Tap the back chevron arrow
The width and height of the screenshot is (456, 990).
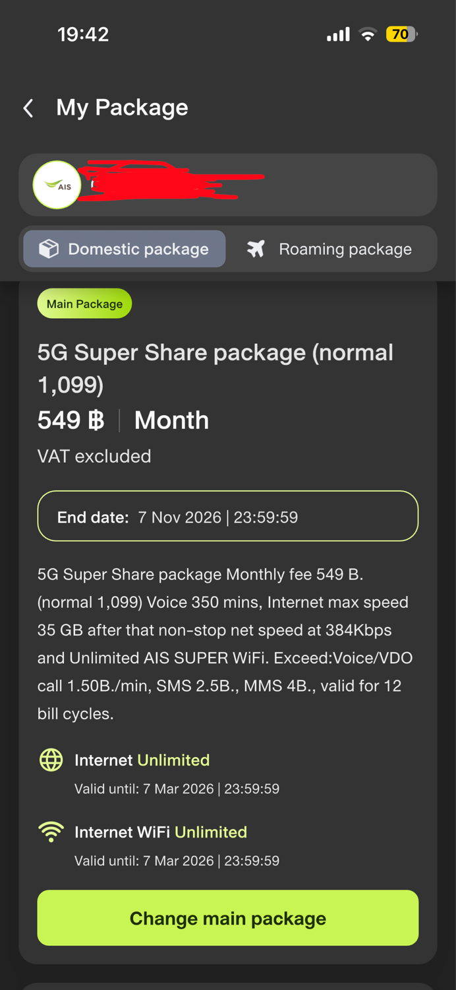coord(28,108)
